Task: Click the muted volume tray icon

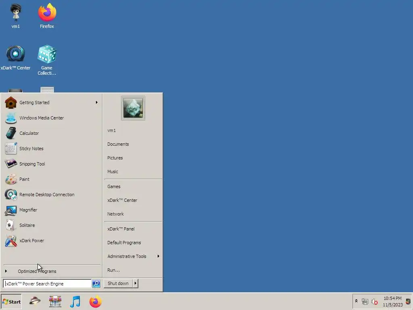Action: pyautogui.click(x=375, y=301)
